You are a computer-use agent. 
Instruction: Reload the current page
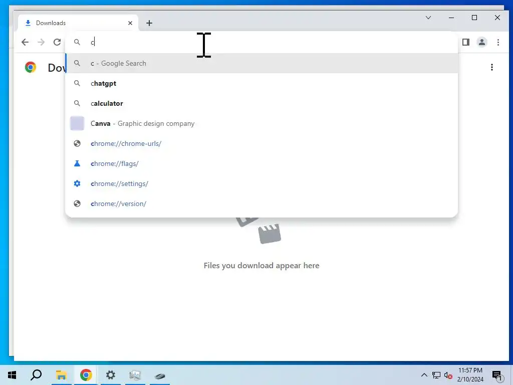click(x=57, y=42)
